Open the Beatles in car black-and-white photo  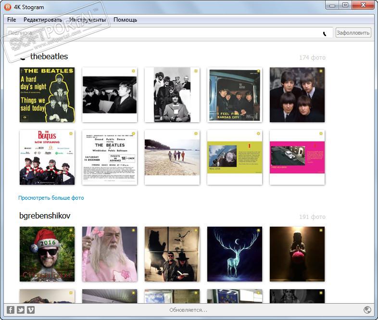(x=110, y=95)
